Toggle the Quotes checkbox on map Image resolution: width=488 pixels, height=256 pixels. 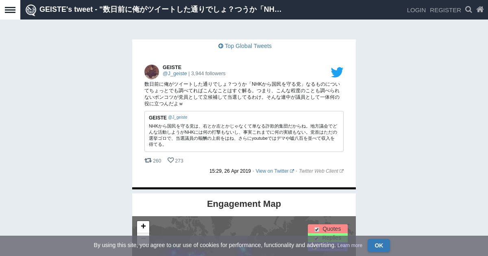(x=317, y=230)
